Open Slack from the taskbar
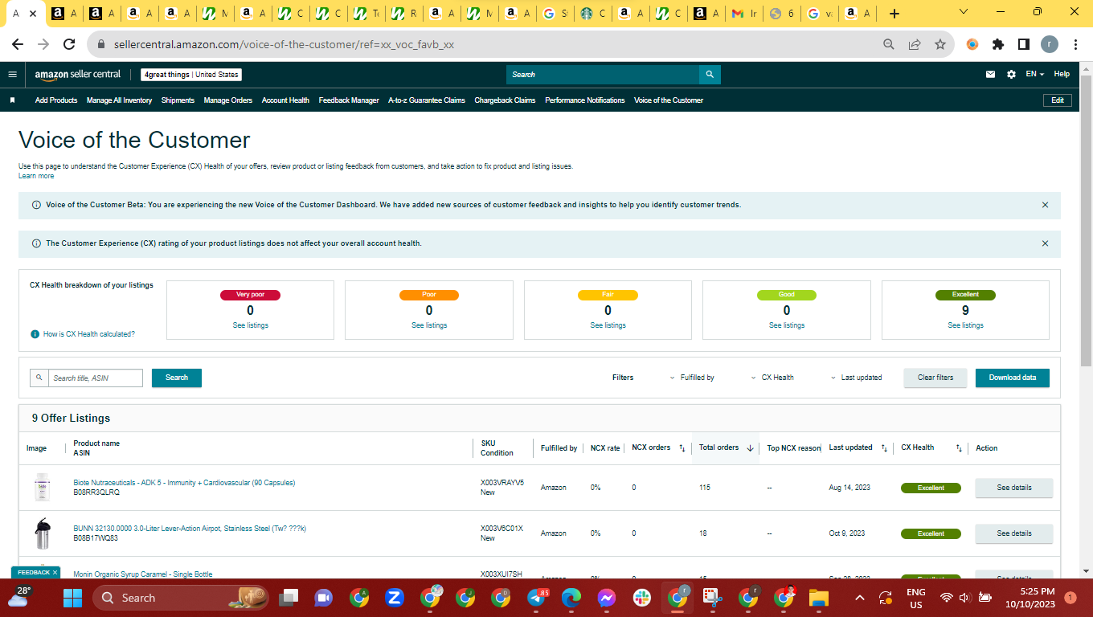The image size is (1093, 617). click(642, 598)
